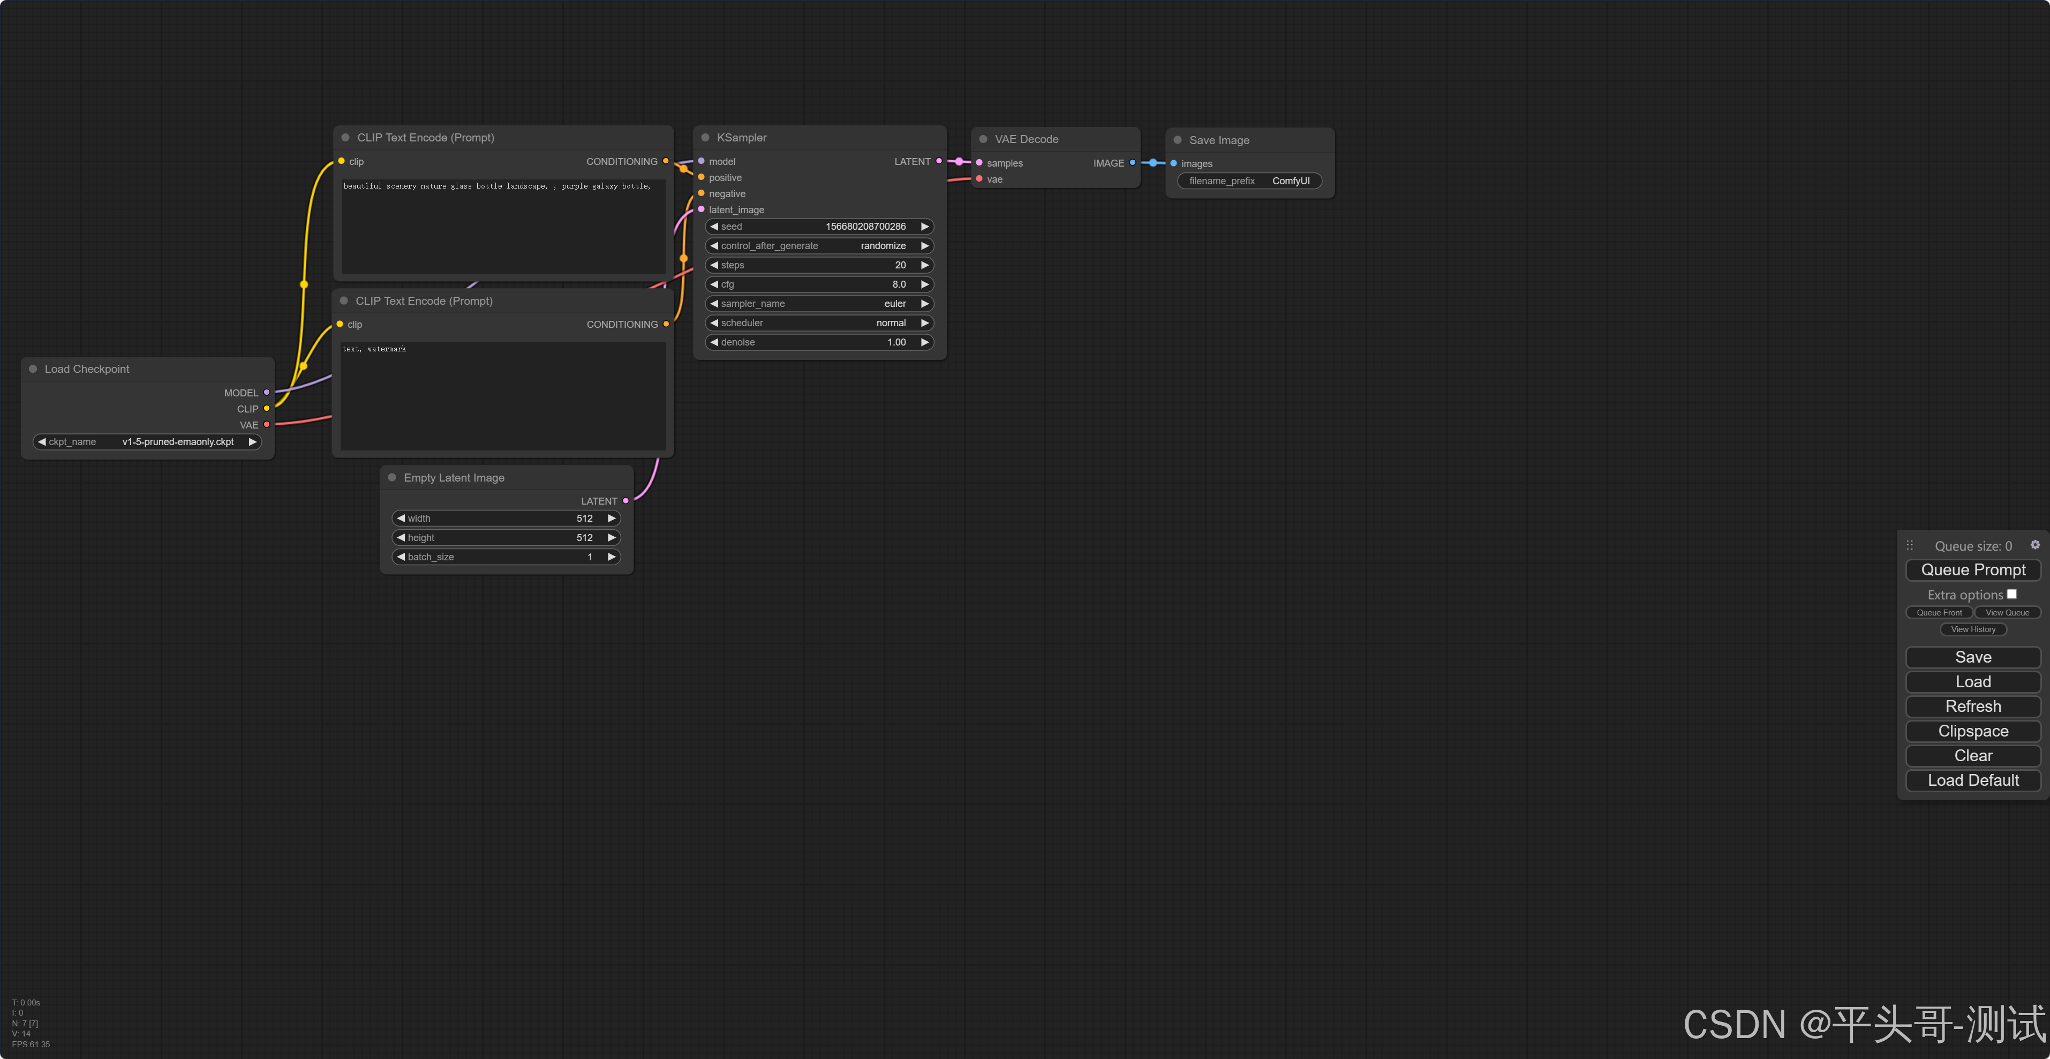Collapse the Empty Latent Image node dot
Screen dimensions: 2050x1059
click(x=391, y=478)
